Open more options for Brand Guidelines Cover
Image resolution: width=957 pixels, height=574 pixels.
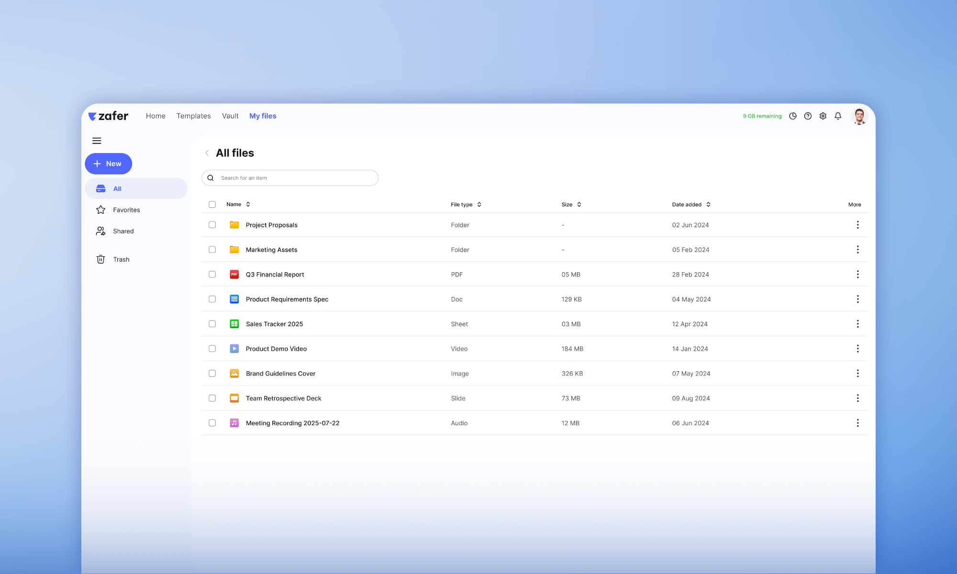click(857, 374)
